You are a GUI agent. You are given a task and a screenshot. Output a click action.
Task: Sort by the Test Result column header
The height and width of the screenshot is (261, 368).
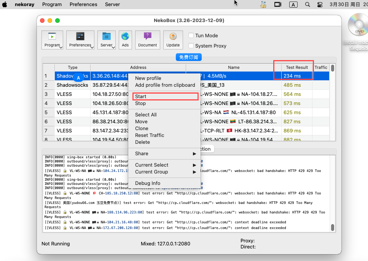click(297, 67)
